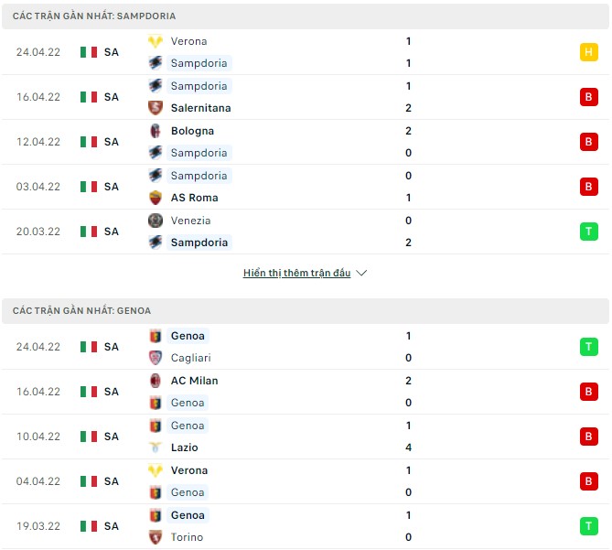This screenshot has width=612, height=550.
Task: Click the Torino club crest icon
Action: point(156,537)
